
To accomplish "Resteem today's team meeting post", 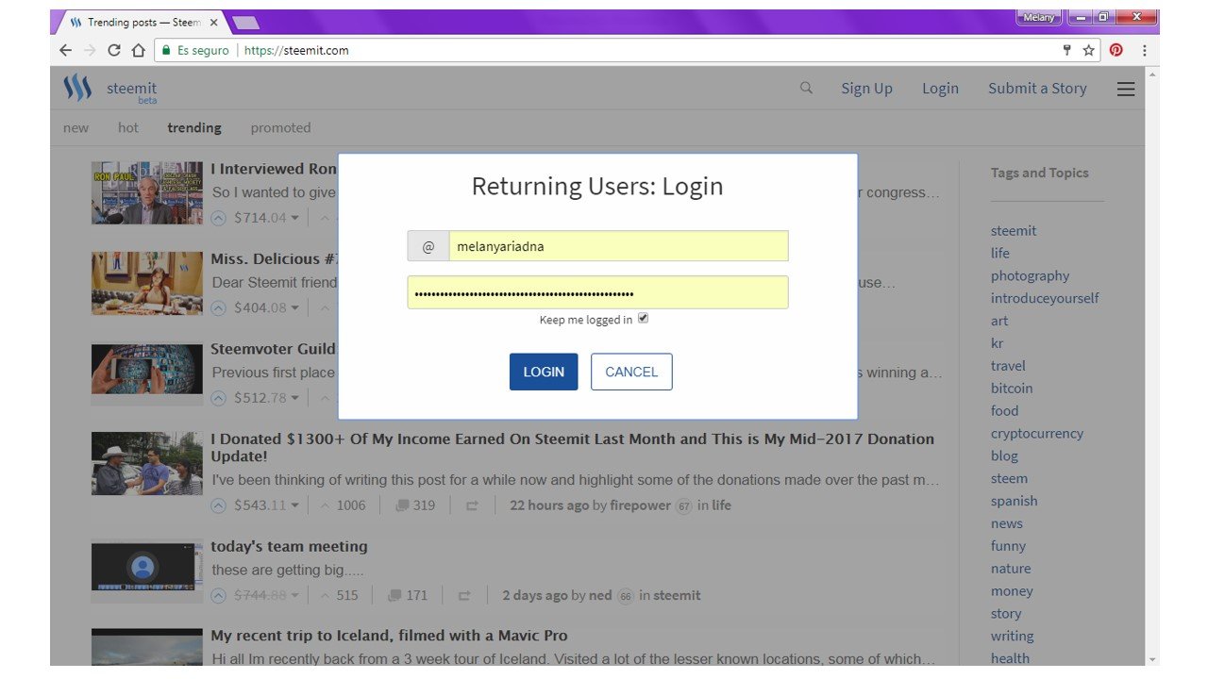I will tap(464, 596).
